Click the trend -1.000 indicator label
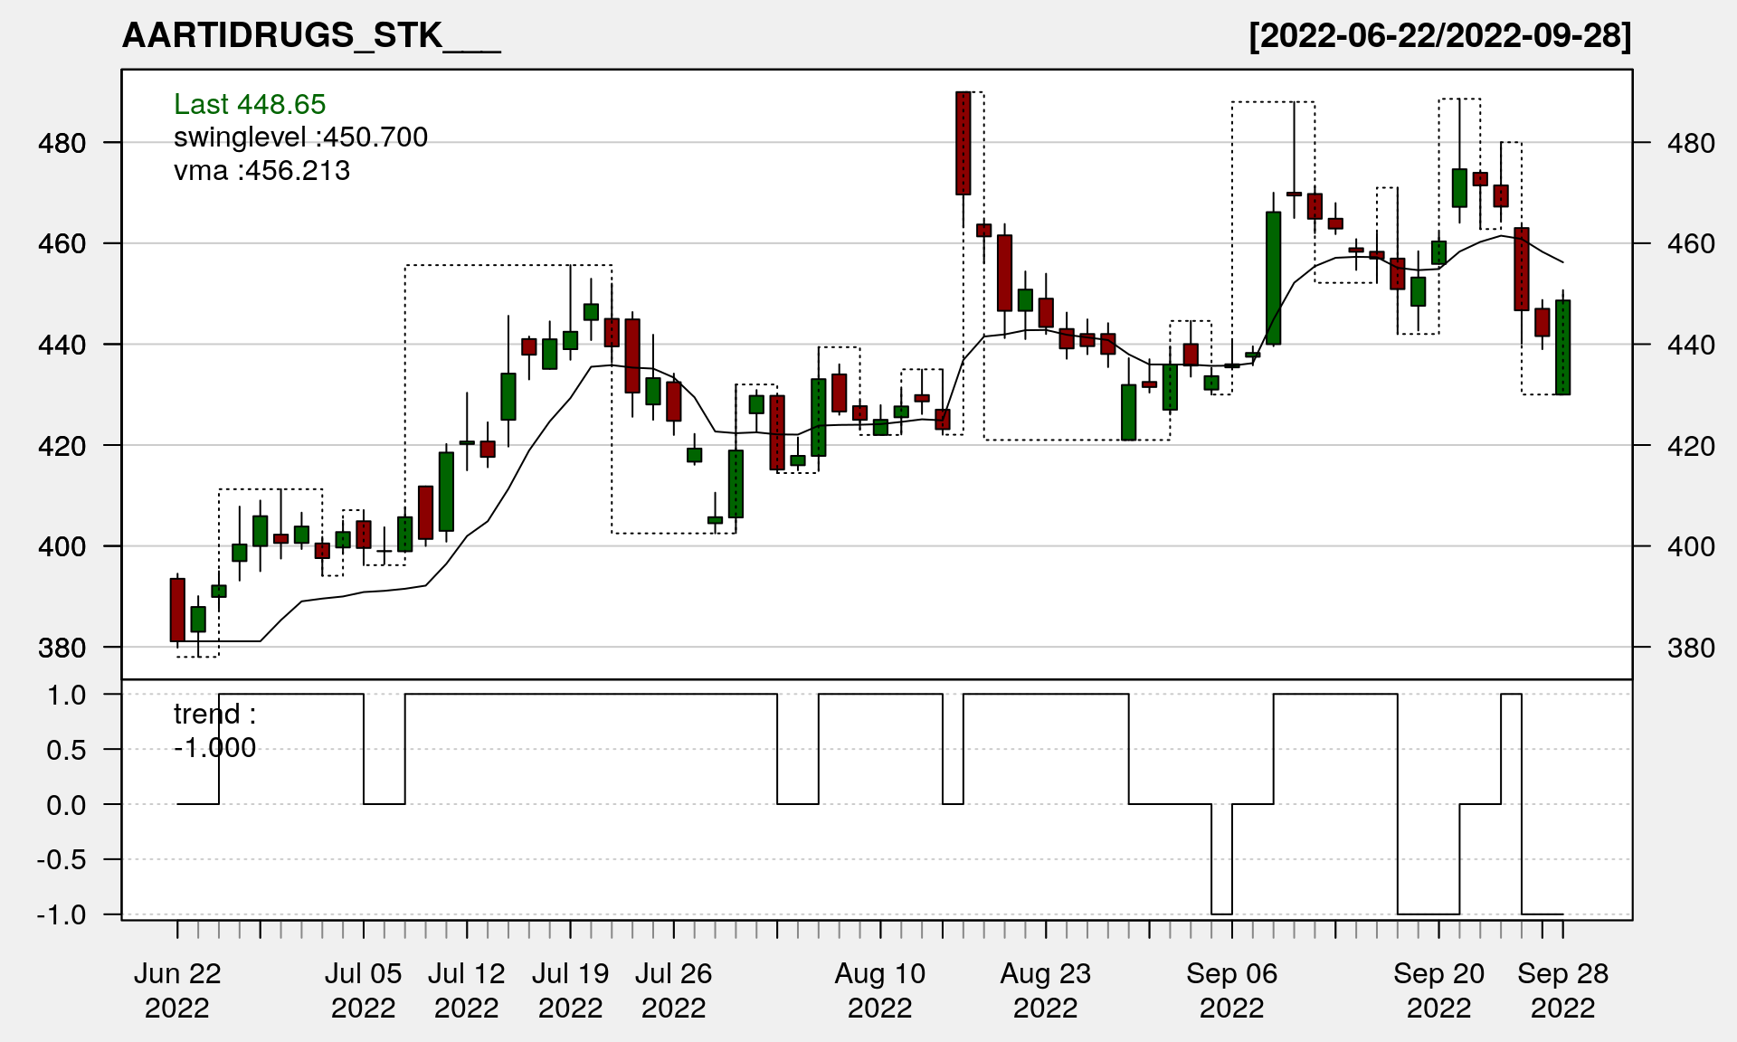Viewport: 1737px width, 1042px height. point(214,731)
